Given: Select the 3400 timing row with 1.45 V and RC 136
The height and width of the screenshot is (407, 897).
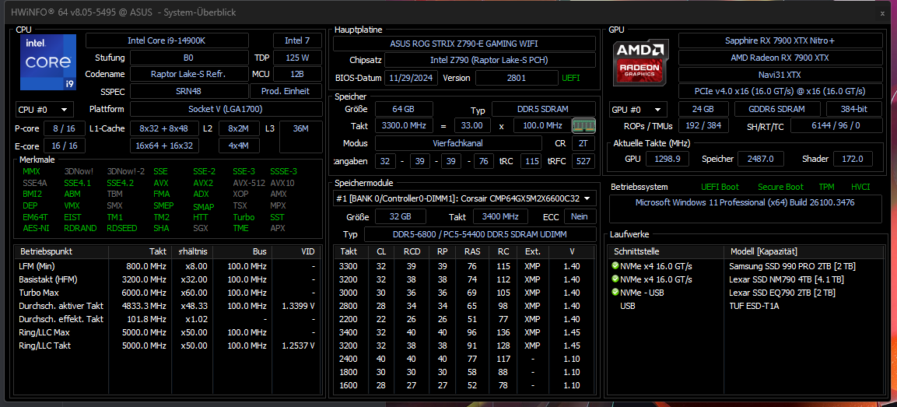Looking at the screenshot, I should [464, 332].
